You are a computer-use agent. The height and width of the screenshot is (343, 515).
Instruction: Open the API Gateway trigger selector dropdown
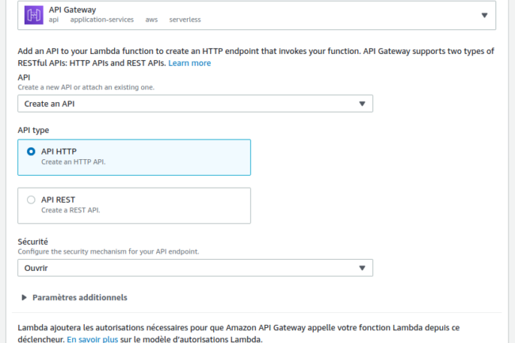coord(257,15)
